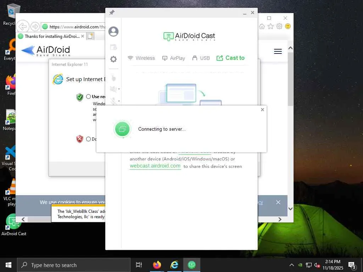The height and width of the screenshot is (272, 363).
Task: Click the hand control icon in sidebar
Action: (x=113, y=78)
